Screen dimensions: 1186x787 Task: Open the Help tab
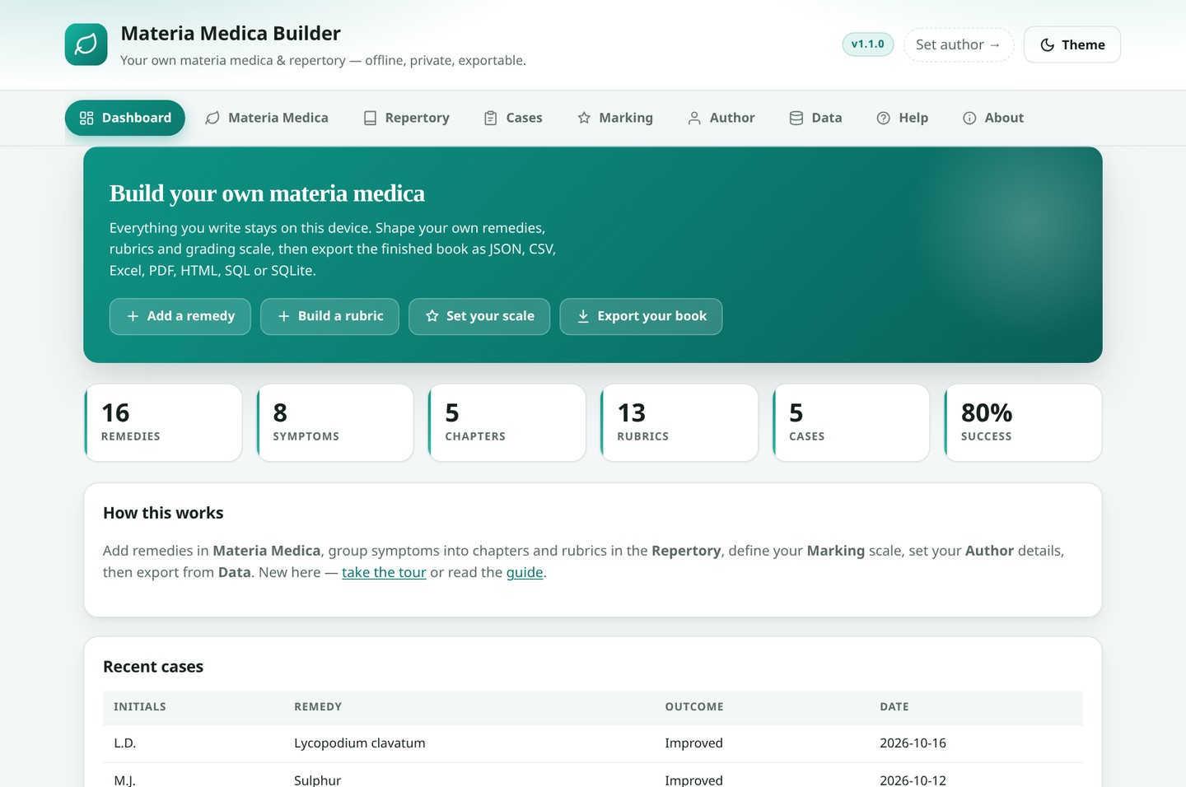coord(903,118)
